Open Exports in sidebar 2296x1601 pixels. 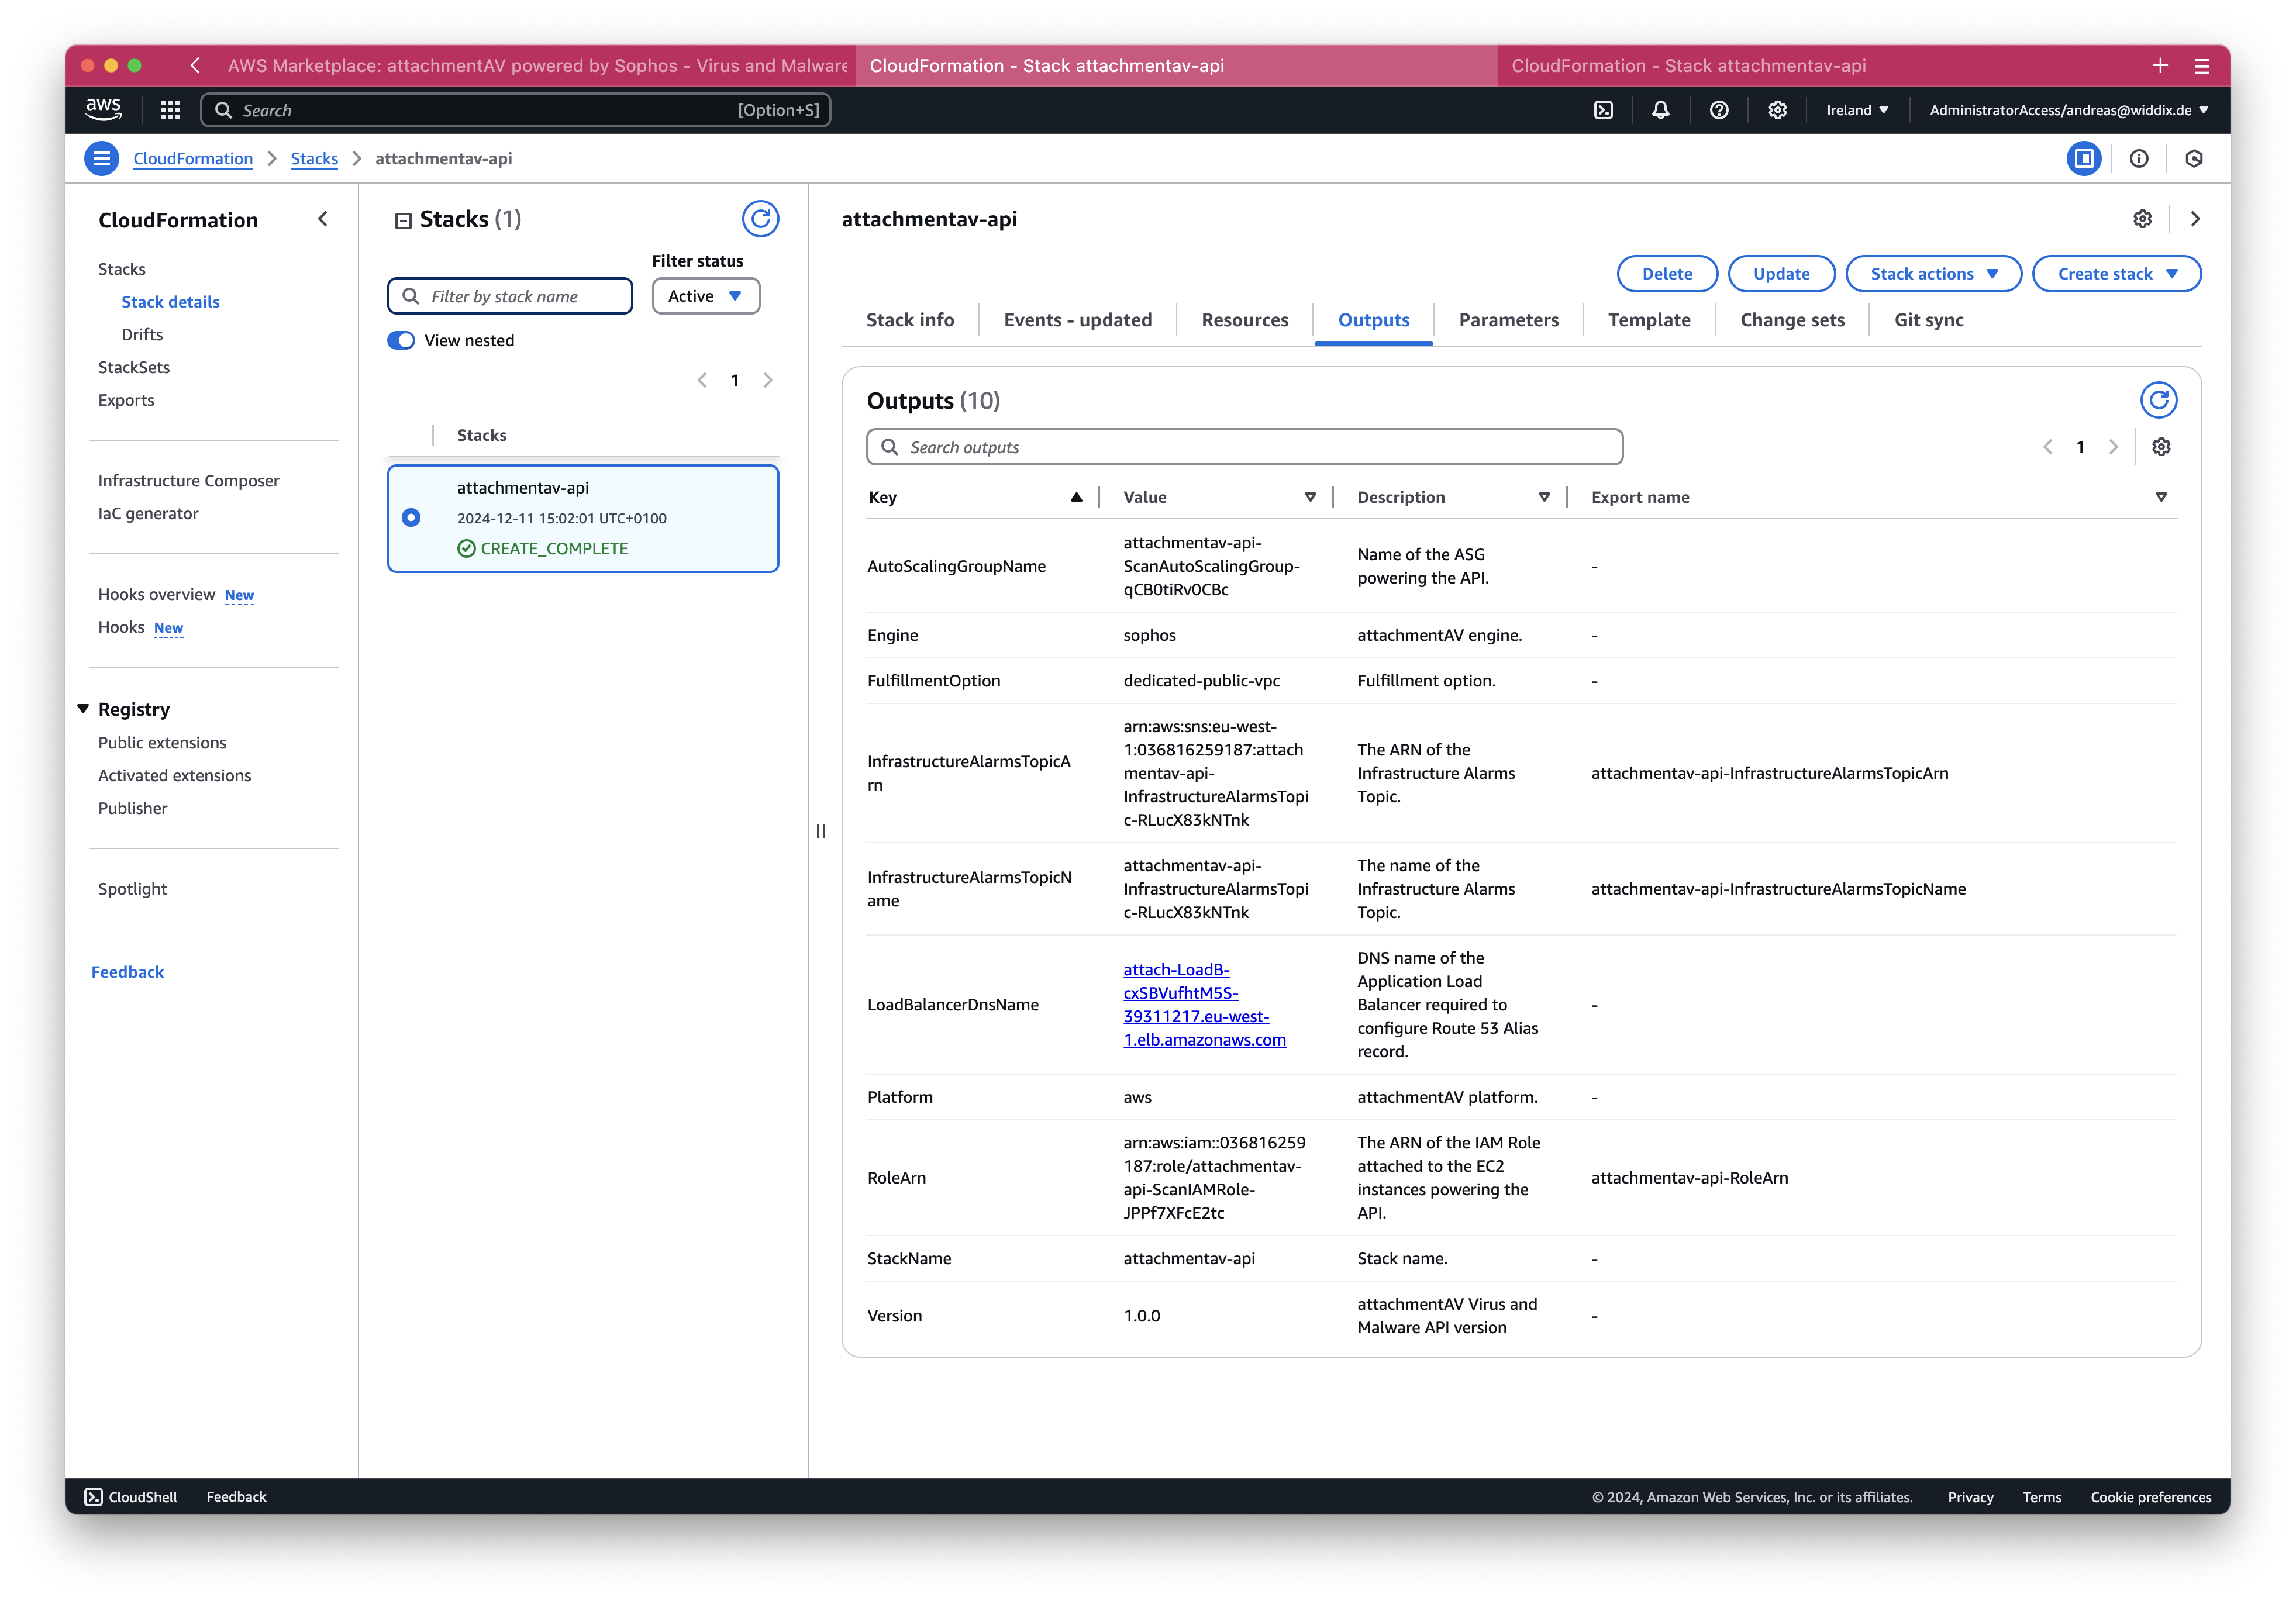pyautogui.click(x=126, y=400)
